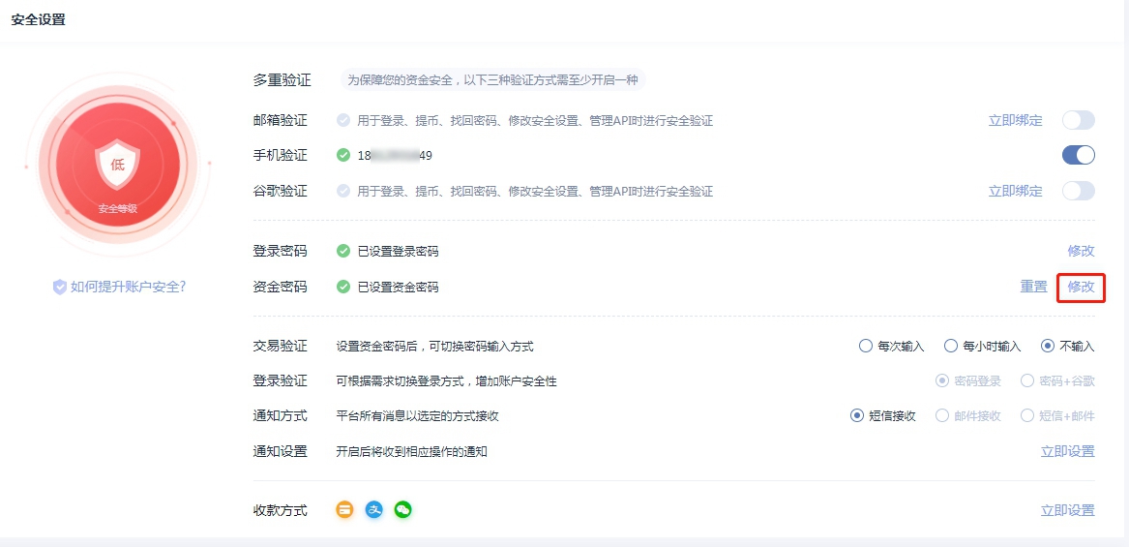Image resolution: width=1129 pixels, height=547 pixels.
Task: Click 重置 for the fund password
Action: point(1033,287)
